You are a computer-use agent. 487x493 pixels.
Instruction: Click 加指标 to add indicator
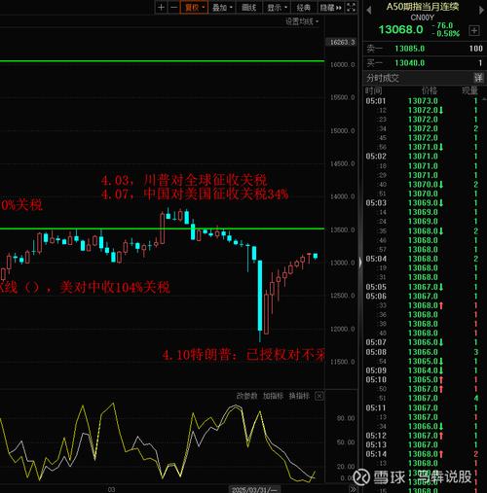pyautogui.click(x=273, y=396)
